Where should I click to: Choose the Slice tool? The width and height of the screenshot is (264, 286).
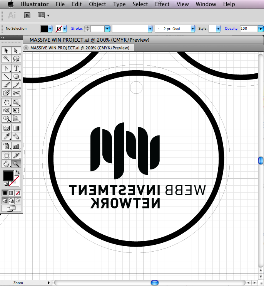(16, 156)
